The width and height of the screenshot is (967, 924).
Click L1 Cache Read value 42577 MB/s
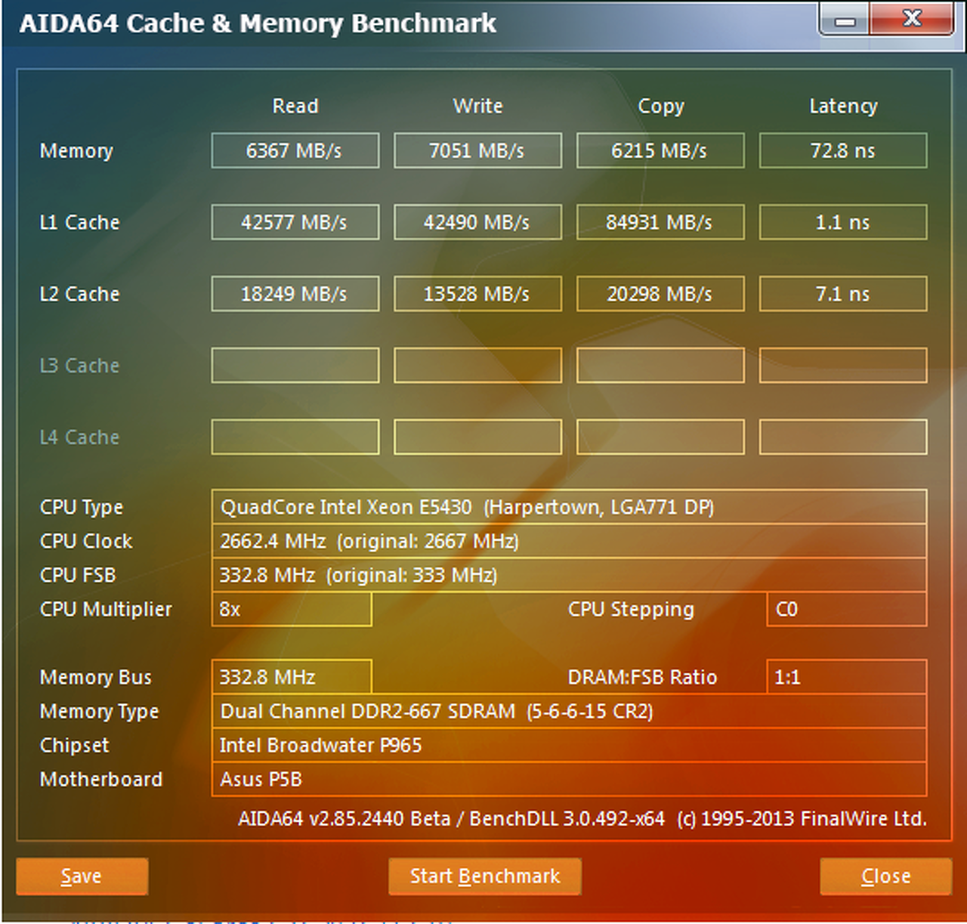point(295,222)
